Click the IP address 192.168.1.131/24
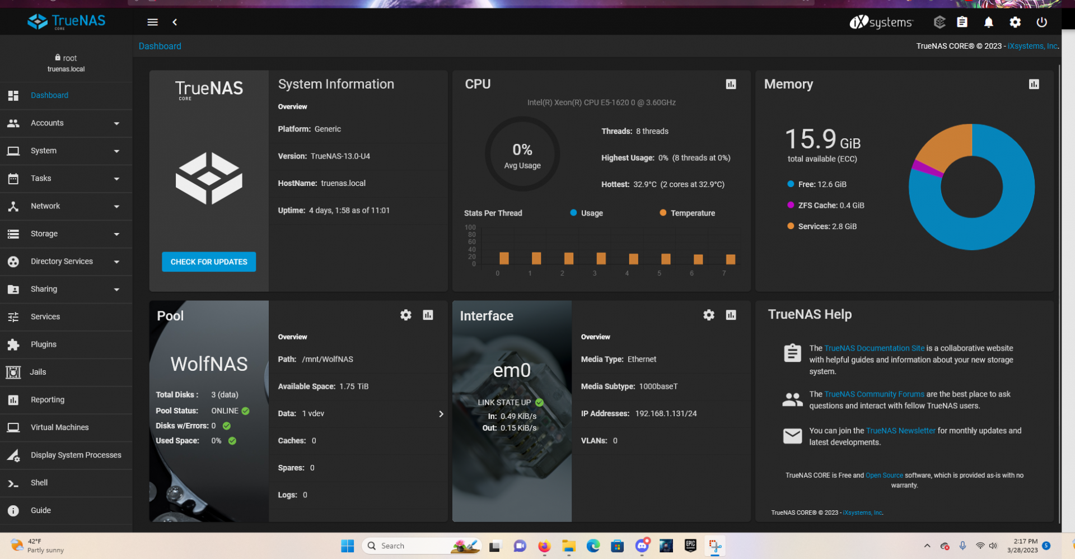Viewport: 1075px width, 559px height. point(666,414)
